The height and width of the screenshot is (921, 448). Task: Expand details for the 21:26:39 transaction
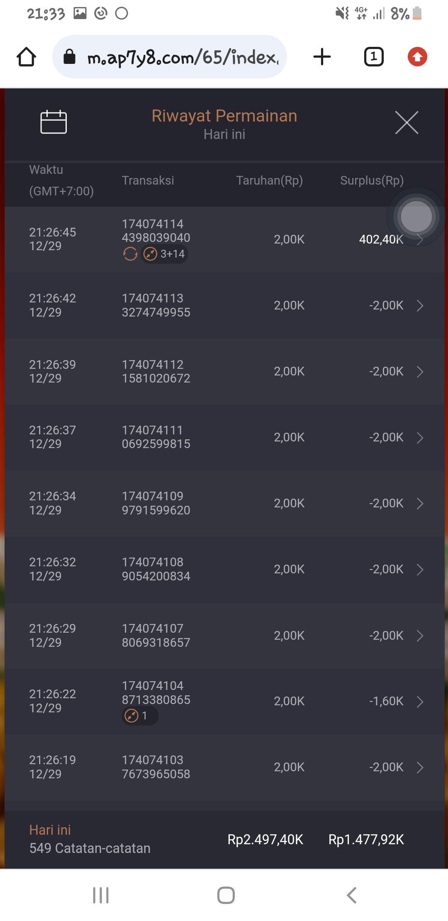[420, 372]
